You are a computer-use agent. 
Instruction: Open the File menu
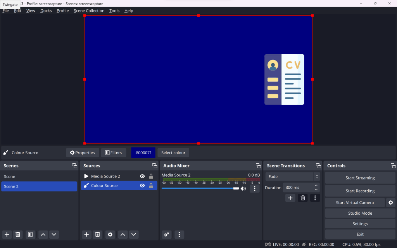(5, 10)
